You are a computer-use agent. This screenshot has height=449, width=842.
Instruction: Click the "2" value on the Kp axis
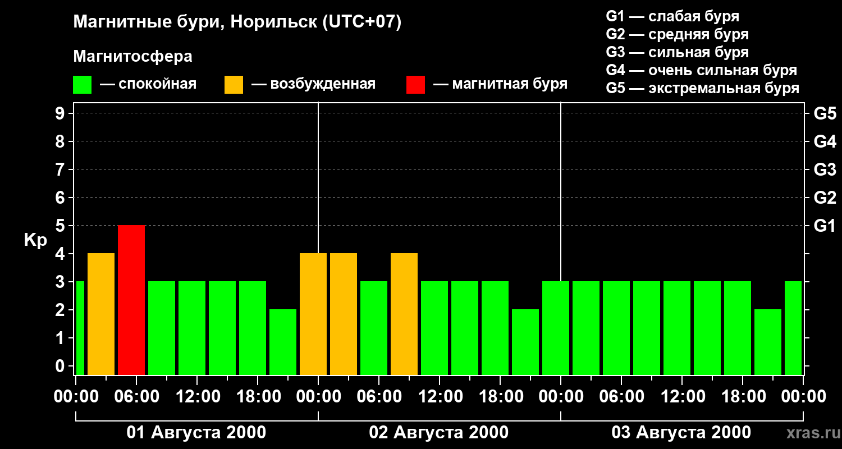(61, 310)
